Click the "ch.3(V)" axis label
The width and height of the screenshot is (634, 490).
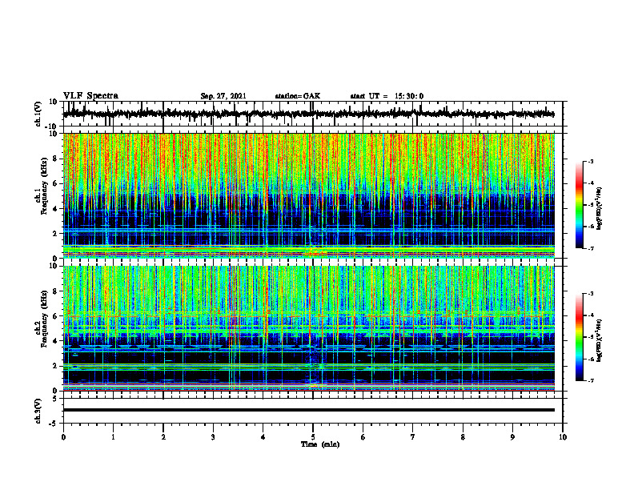[38, 411]
